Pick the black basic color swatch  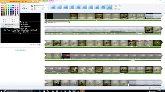2,15
